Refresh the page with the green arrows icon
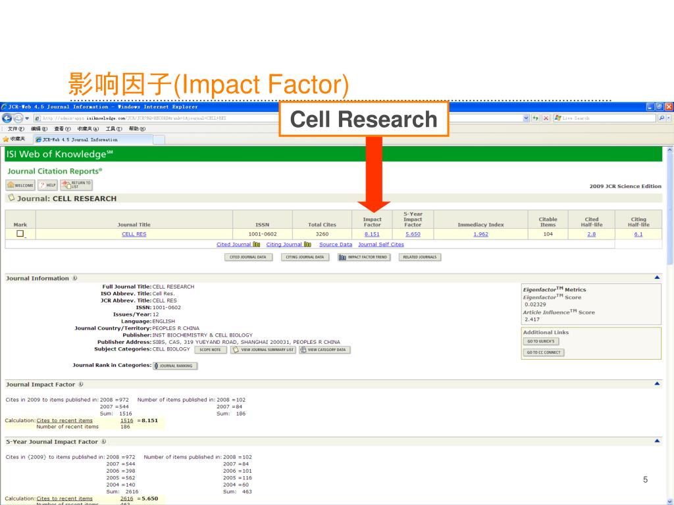 (536, 118)
